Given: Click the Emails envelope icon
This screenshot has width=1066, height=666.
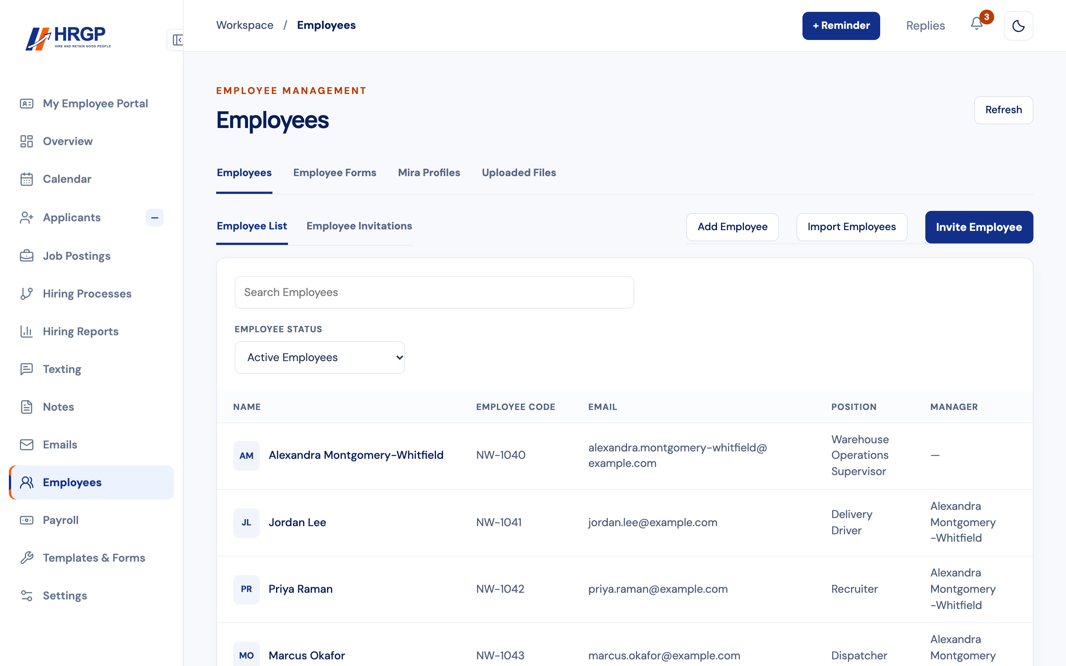Looking at the screenshot, I should click(26, 444).
